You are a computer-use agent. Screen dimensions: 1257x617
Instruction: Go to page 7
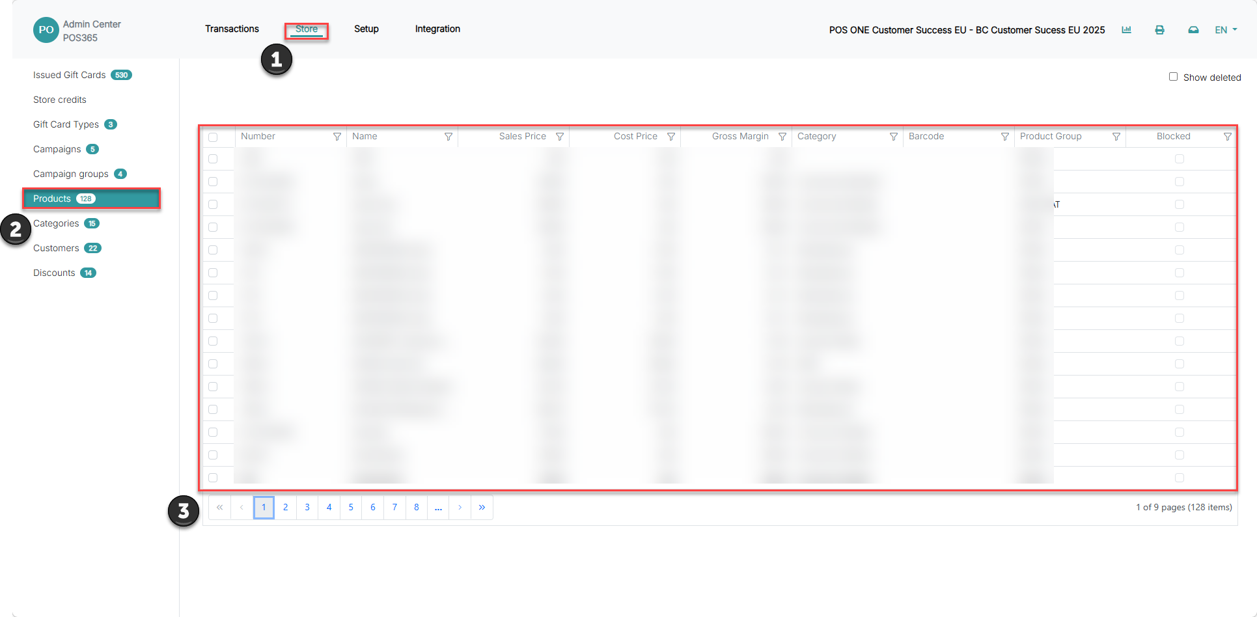pos(394,507)
